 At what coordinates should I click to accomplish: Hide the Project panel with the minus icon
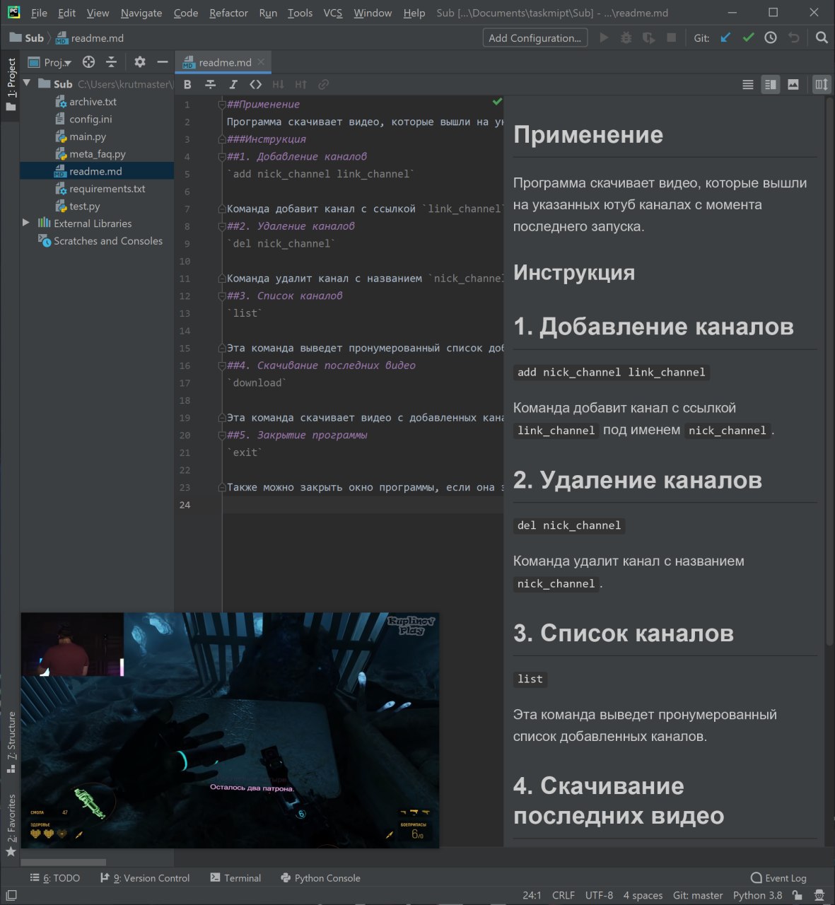pyautogui.click(x=163, y=62)
